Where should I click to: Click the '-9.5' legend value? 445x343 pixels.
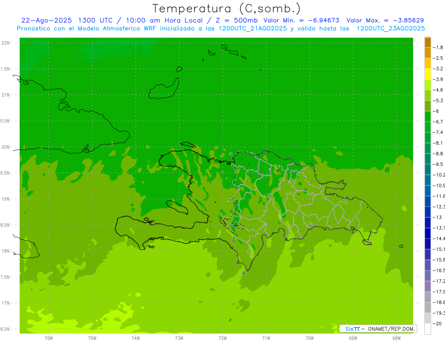point(438,164)
